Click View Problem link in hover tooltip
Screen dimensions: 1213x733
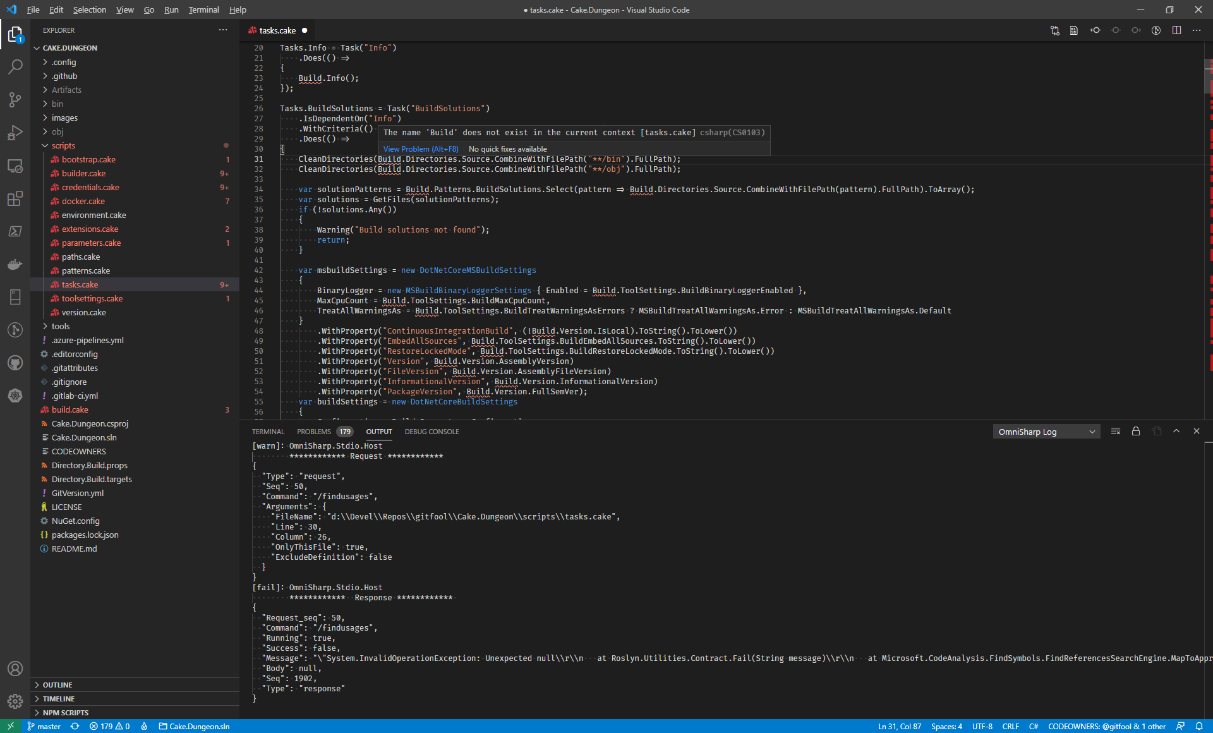421,149
